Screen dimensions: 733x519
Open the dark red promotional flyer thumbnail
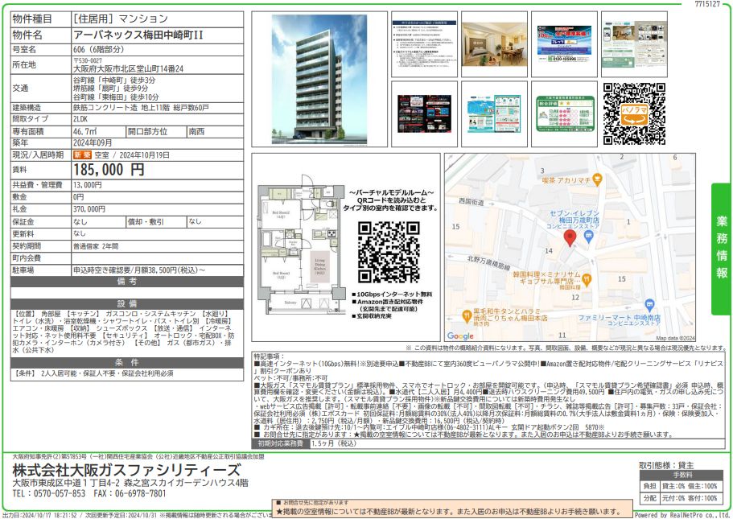point(424,114)
